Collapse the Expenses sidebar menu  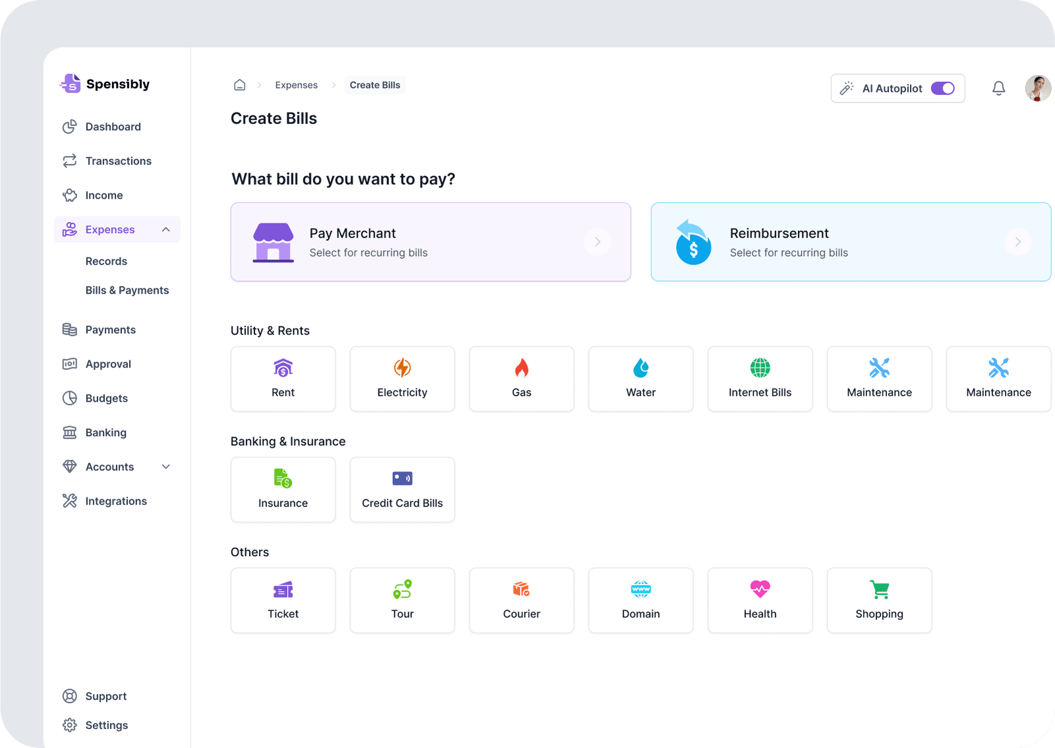(166, 230)
